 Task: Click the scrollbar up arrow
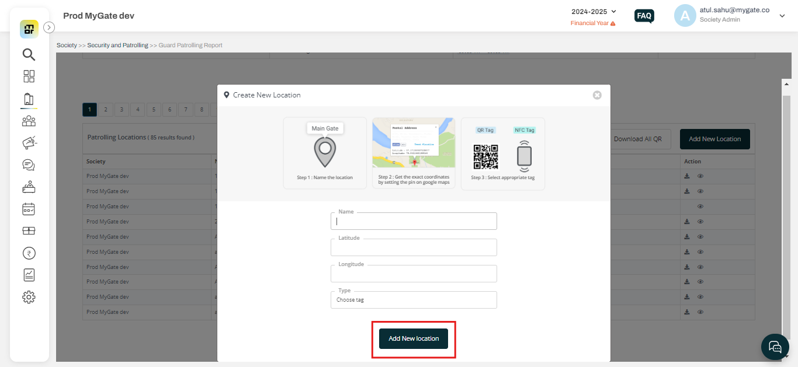tap(786, 85)
